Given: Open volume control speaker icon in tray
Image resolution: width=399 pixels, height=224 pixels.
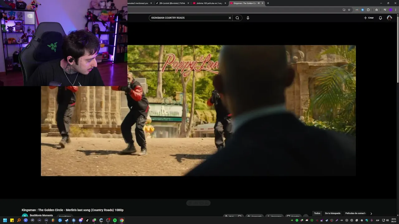Looking at the screenshot, I should tap(387, 220).
